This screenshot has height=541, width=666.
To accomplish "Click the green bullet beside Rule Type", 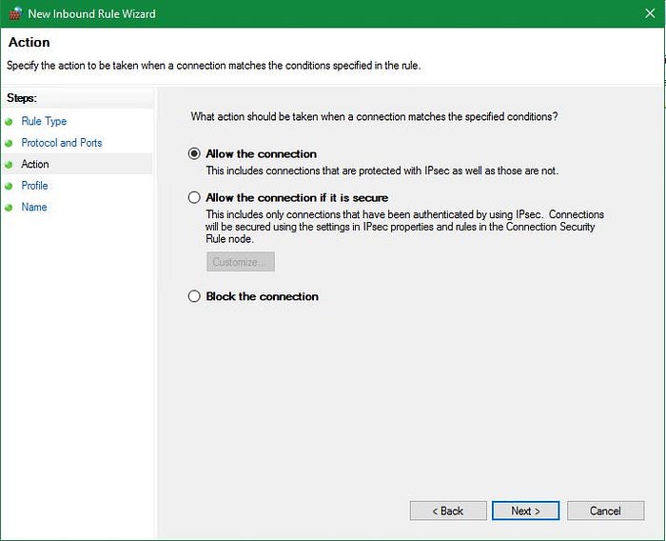I will pos(9,122).
